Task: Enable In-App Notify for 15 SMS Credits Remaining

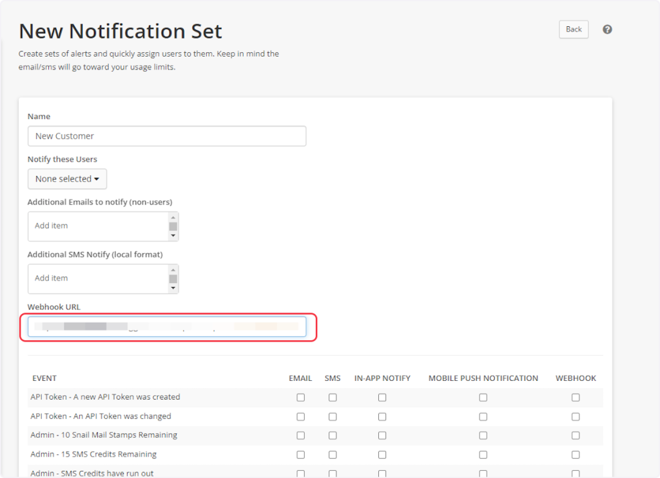Action: tap(382, 455)
